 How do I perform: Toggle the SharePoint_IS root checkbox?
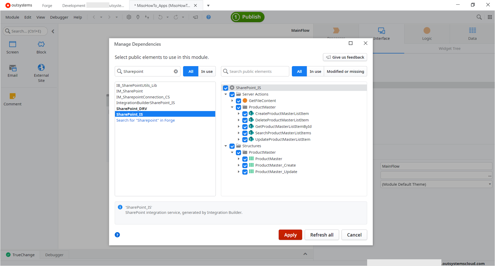click(x=226, y=88)
